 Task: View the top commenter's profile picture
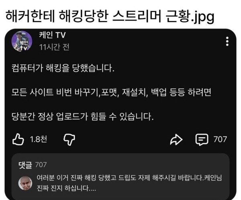tap(25, 183)
